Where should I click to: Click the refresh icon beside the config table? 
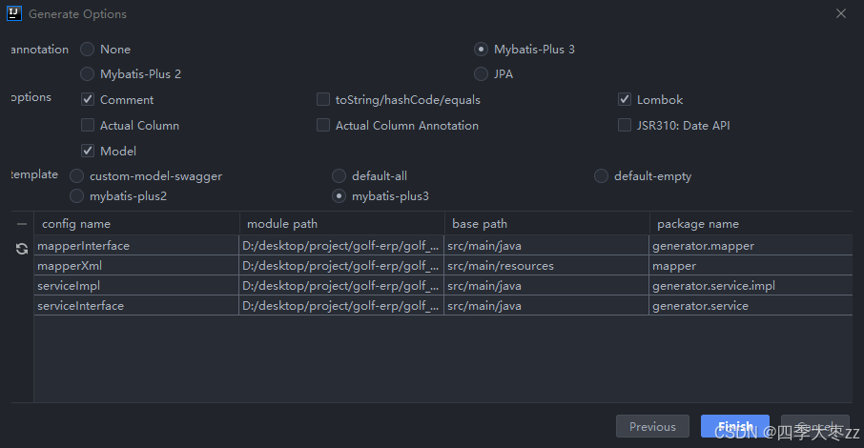pyautogui.click(x=22, y=249)
